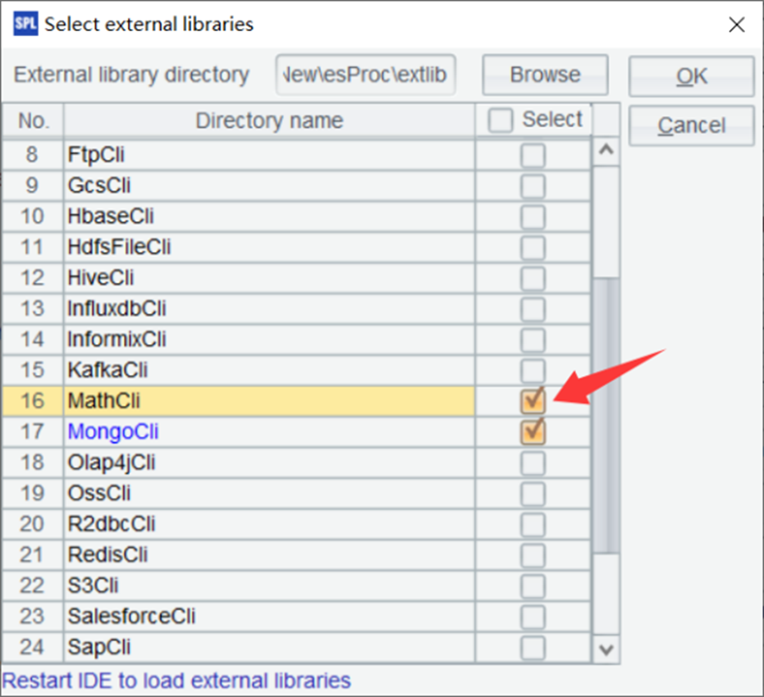Click the external library directory path field
764x697 pixels.
[x=365, y=75]
